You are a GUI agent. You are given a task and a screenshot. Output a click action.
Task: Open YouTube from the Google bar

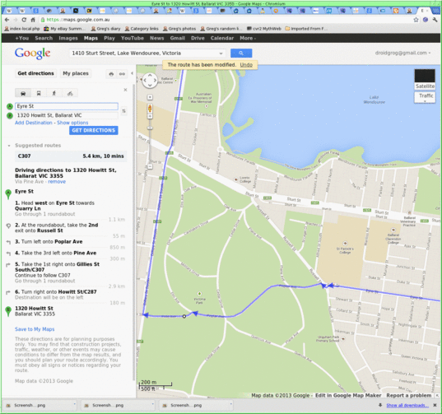133,38
